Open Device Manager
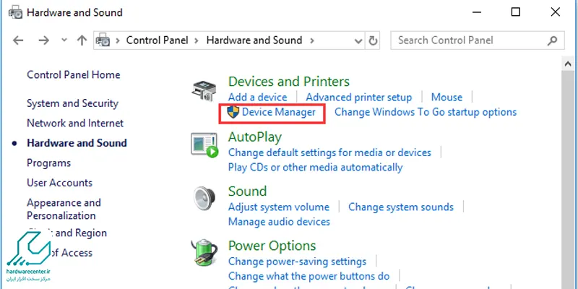 tap(279, 112)
